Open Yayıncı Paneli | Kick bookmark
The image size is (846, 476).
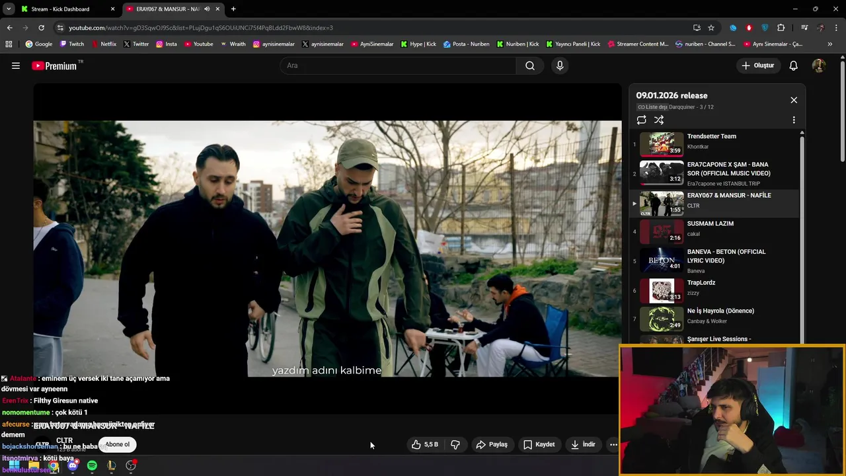click(573, 44)
